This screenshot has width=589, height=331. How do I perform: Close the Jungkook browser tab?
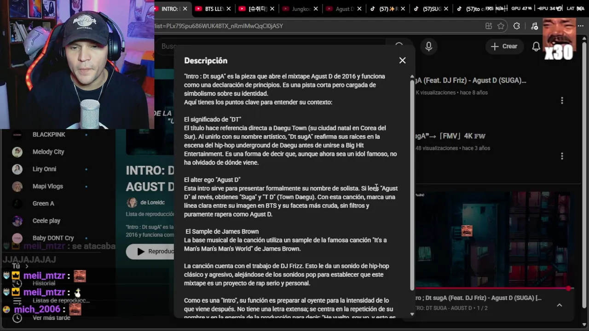click(x=316, y=9)
